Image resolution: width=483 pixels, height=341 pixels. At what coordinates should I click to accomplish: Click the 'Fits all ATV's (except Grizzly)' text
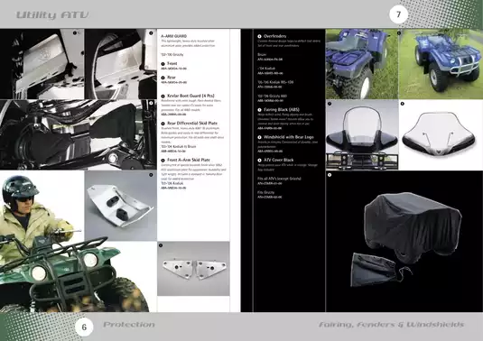click(279, 179)
